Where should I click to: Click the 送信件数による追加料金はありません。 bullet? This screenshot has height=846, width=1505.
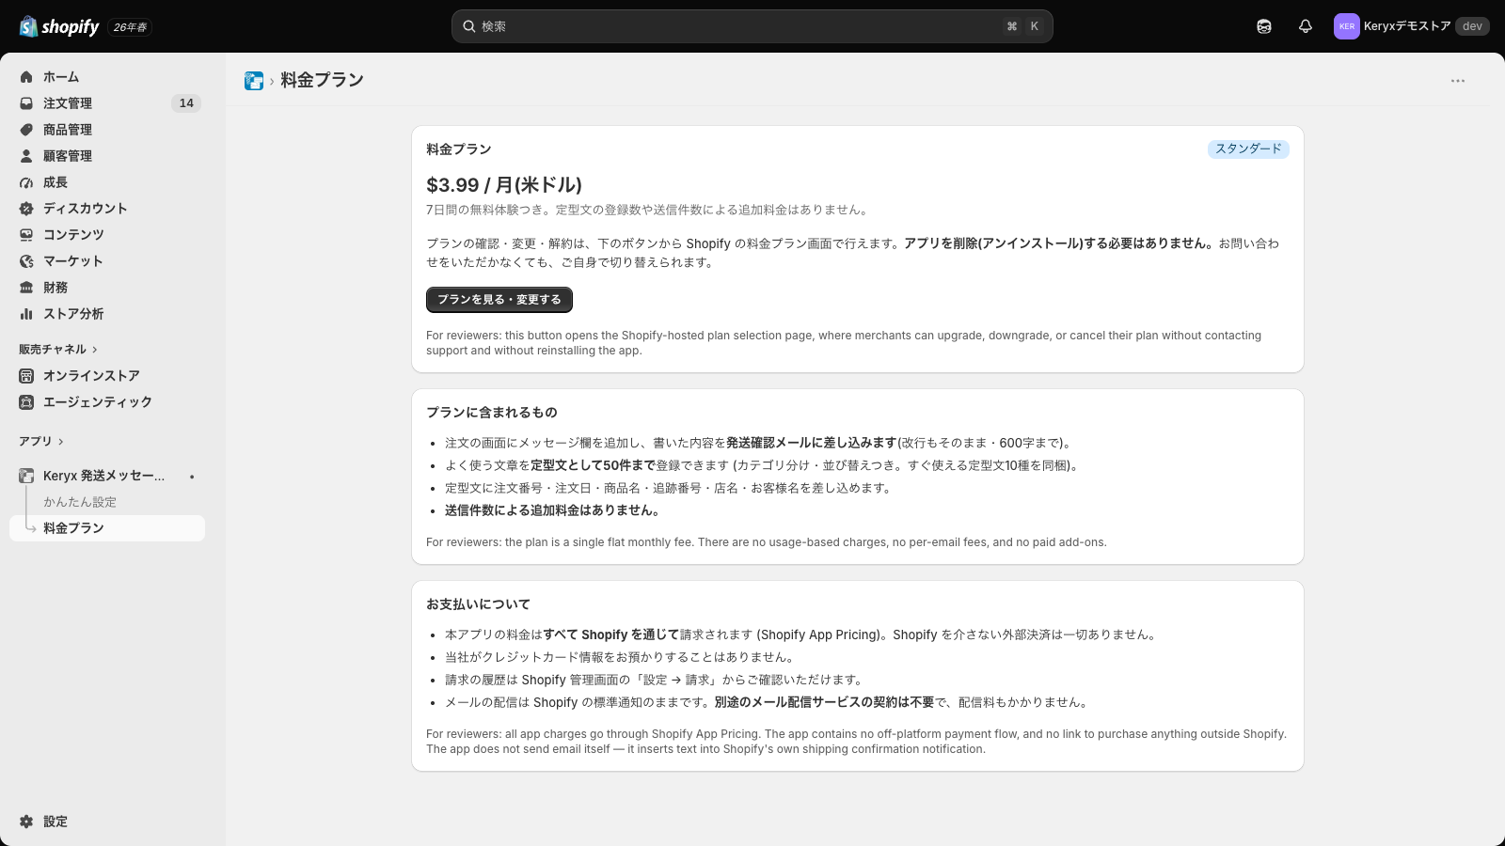[555, 510]
